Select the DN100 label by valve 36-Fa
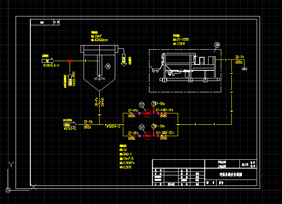Viewport: 282px width, 204px height. click(x=103, y=102)
